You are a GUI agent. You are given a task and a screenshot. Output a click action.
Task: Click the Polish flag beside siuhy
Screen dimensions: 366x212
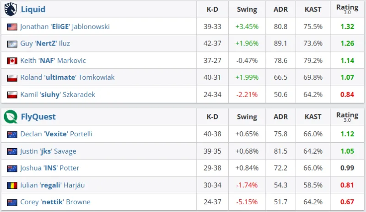[12, 95]
